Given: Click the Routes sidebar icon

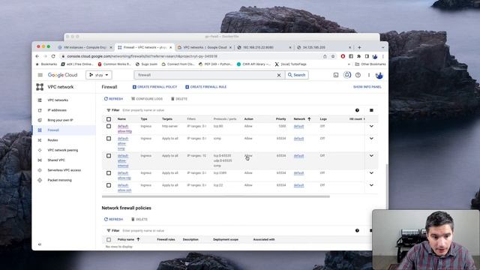Looking at the screenshot, I should pos(40,140).
